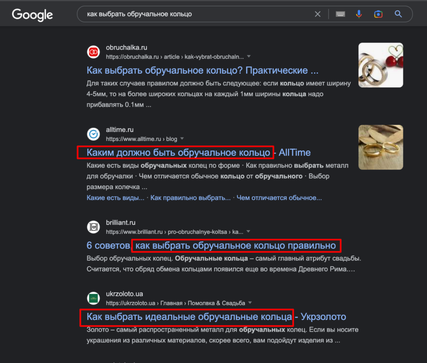Open Google Lens camera search icon
Screen dimensions: 427x363
(x=378, y=14)
